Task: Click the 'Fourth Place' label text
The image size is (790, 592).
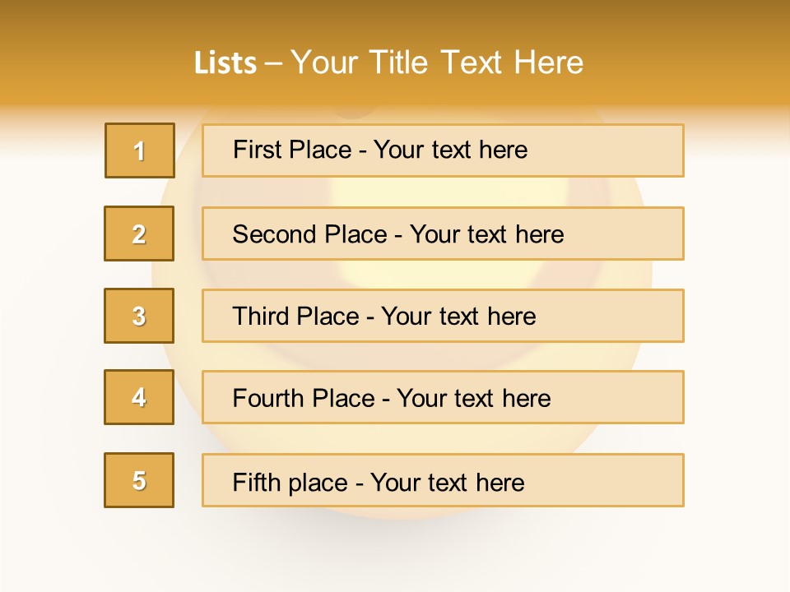Action: pyautogui.click(x=303, y=399)
